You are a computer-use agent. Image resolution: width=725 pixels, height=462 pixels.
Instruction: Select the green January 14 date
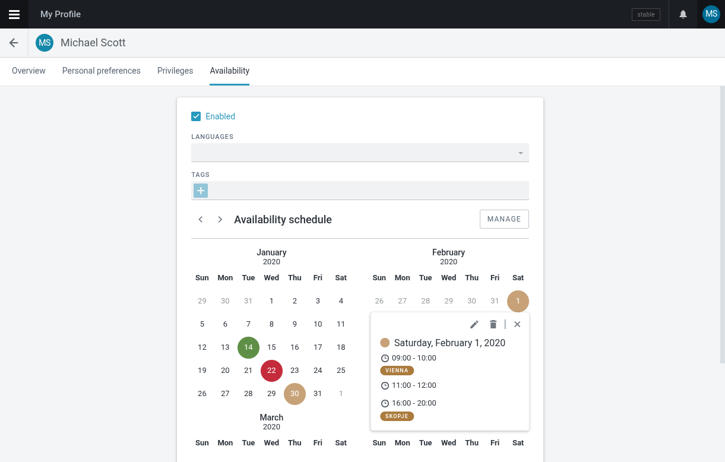[x=248, y=347]
